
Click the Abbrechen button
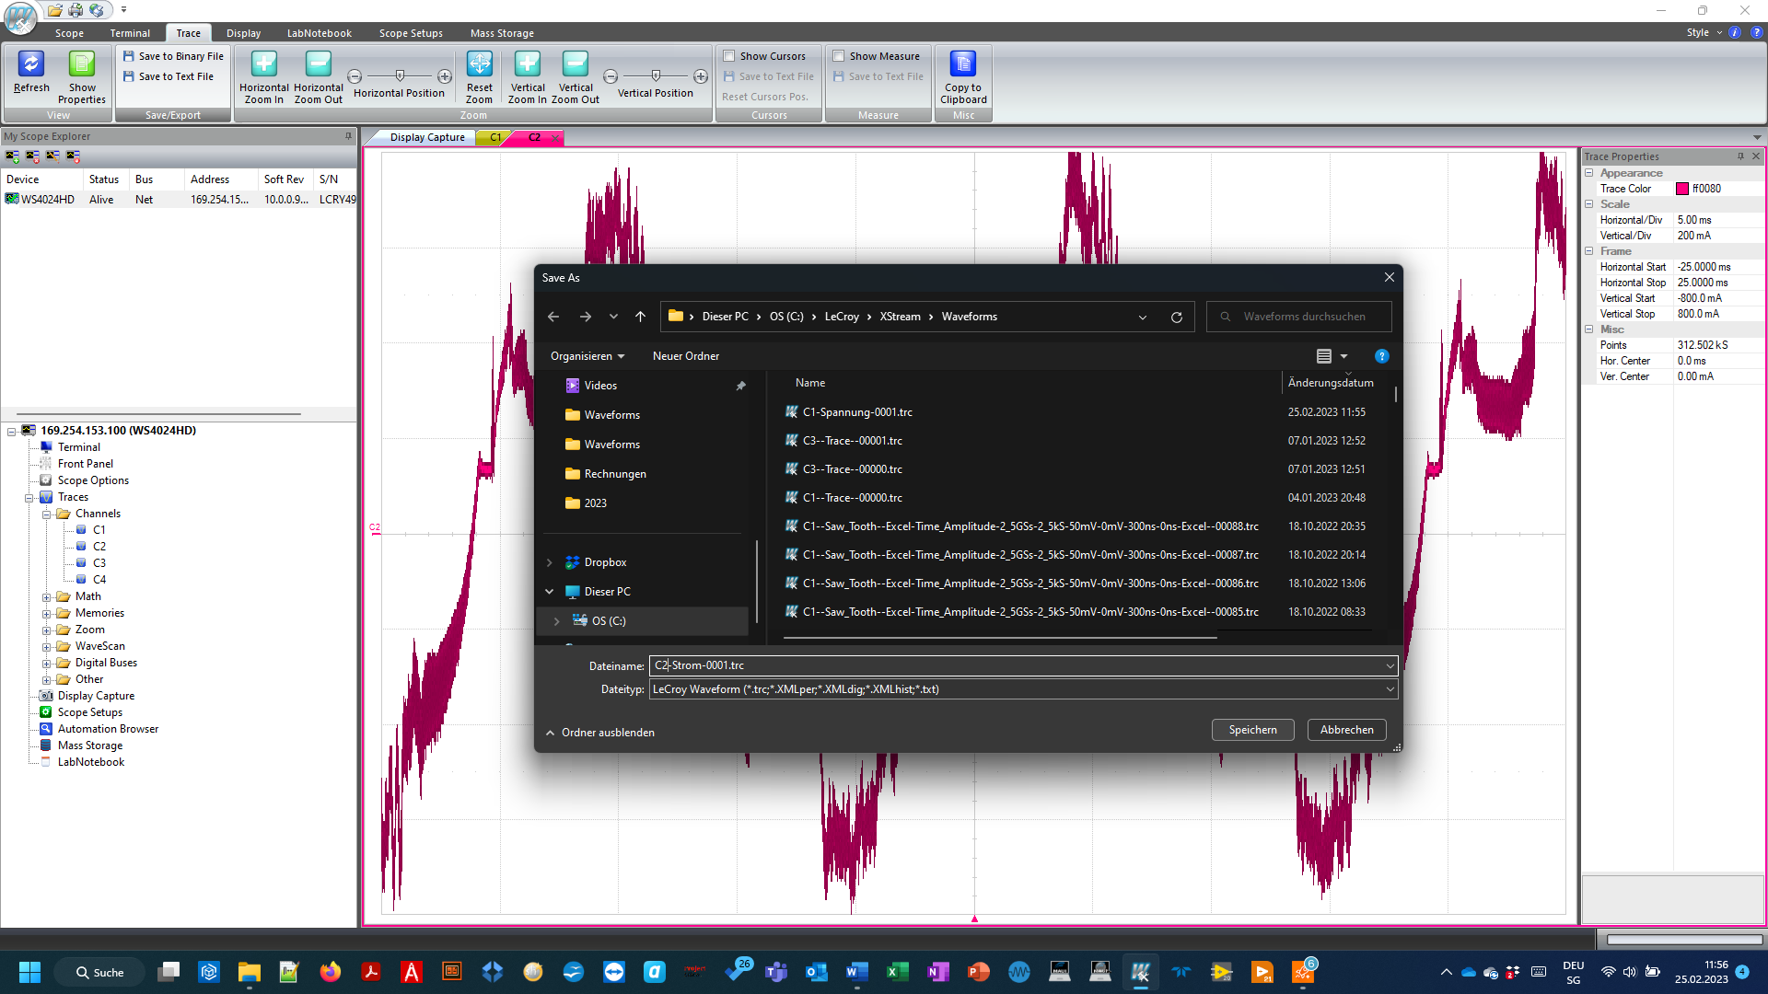tap(1346, 730)
